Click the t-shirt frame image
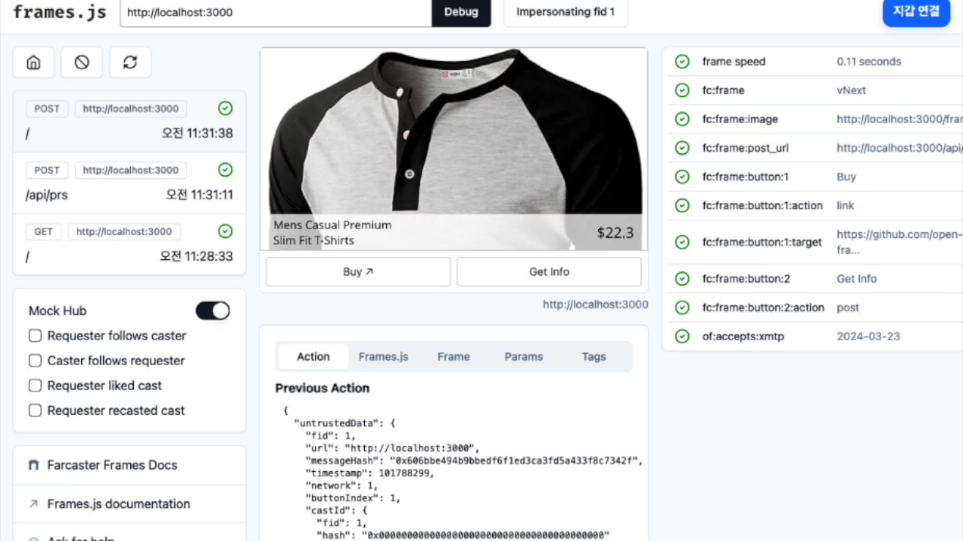This screenshot has width=963, height=541. pyautogui.click(x=454, y=149)
